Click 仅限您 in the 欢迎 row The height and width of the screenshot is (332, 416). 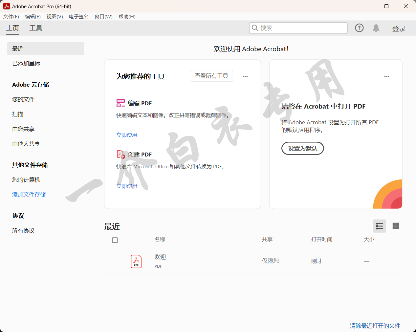pyautogui.click(x=271, y=261)
